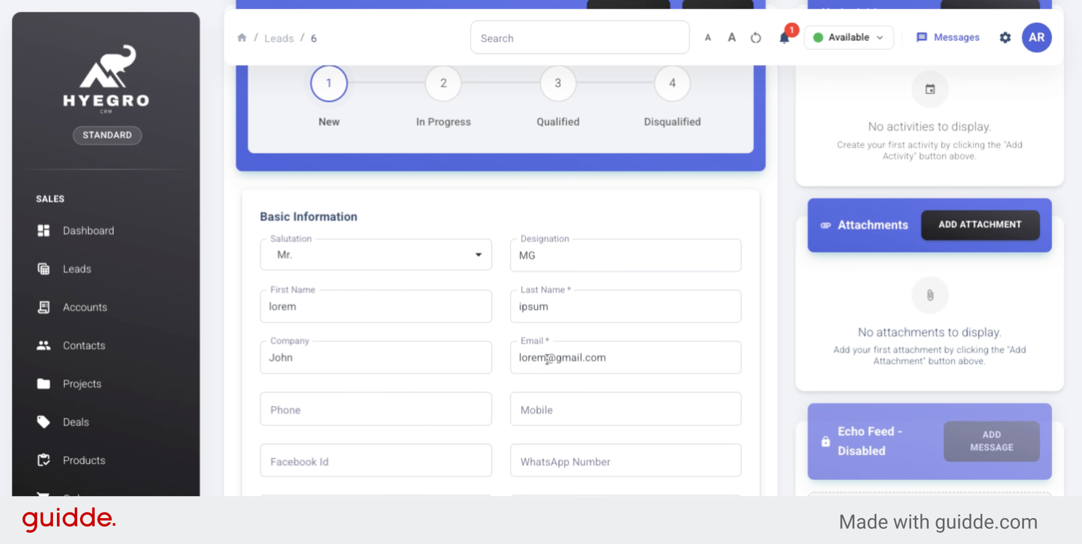Open the settings gear icon
Screen dimensions: 1082x544
click(x=1005, y=38)
